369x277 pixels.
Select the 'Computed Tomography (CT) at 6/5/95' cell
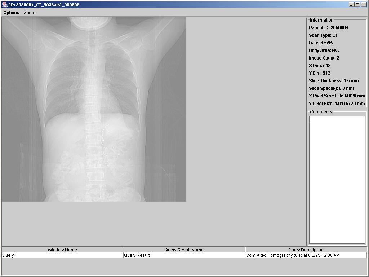pyautogui.click(x=306, y=255)
